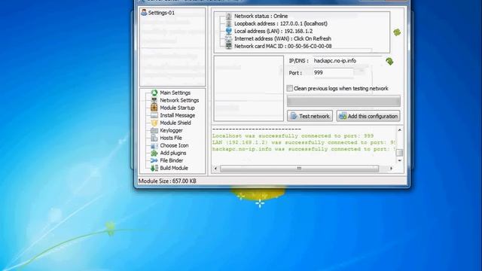Click 'Network status : Online' text
The height and width of the screenshot is (271, 482).
[261, 16]
